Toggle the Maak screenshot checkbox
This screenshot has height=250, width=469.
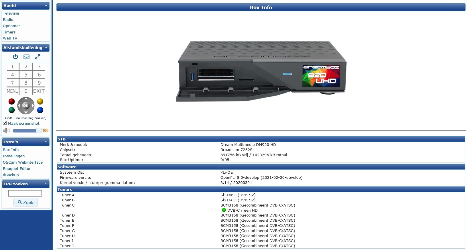click(5, 123)
